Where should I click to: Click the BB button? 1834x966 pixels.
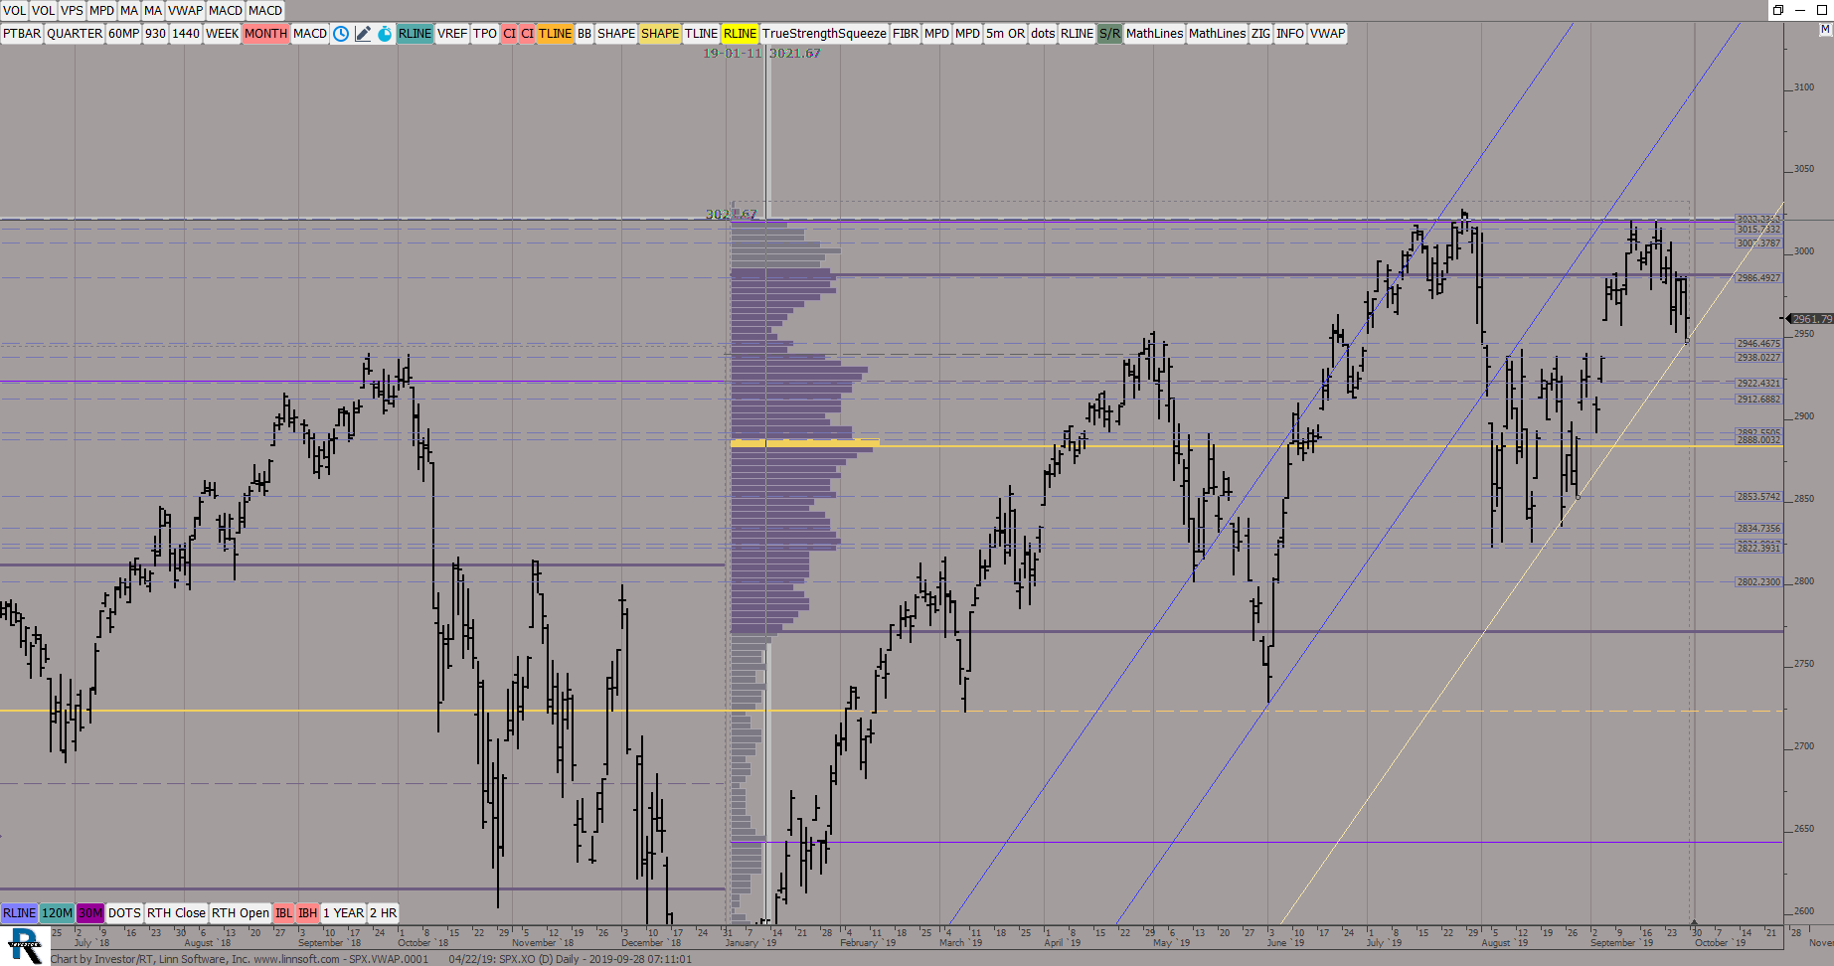pyautogui.click(x=584, y=34)
